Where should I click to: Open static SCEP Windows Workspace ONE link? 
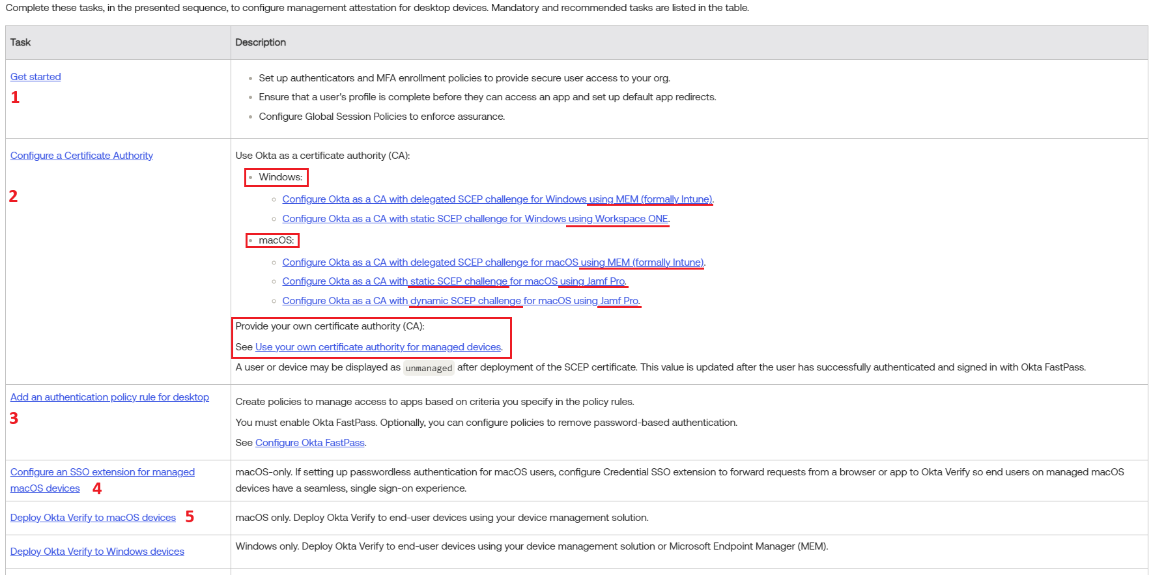pyautogui.click(x=476, y=219)
